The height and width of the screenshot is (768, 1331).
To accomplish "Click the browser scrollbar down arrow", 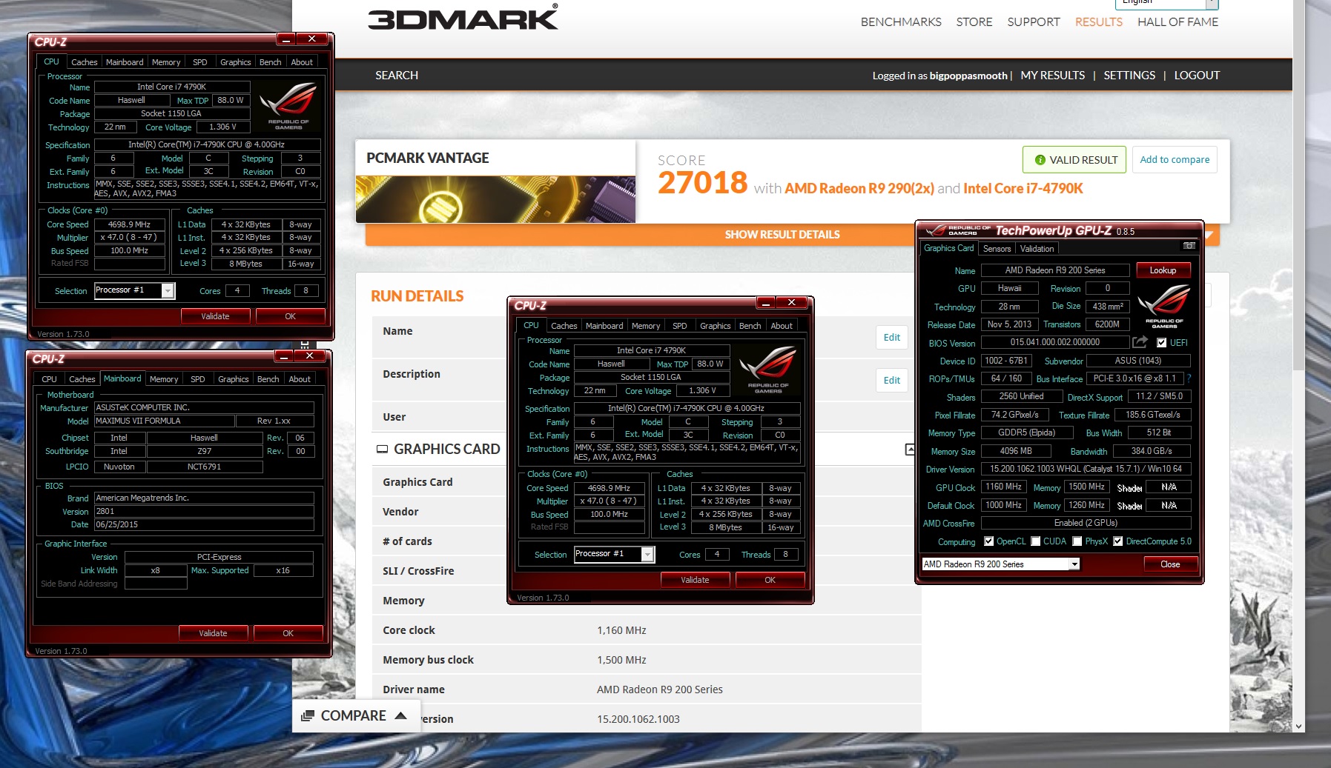I will tap(1298, 727).
